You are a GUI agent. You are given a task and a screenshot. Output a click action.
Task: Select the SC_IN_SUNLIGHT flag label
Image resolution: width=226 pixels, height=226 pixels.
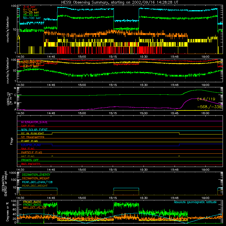tap(32, 133)
